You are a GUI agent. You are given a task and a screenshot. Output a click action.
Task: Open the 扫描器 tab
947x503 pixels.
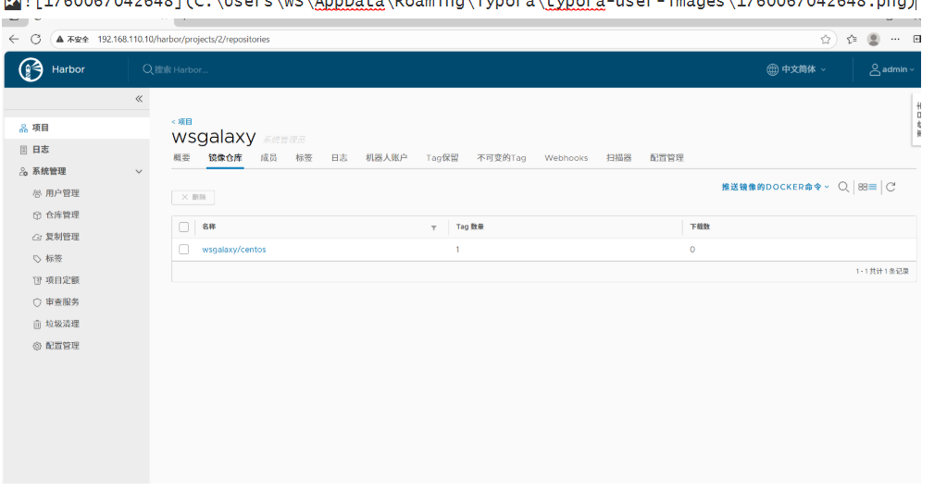pos(619,158)
